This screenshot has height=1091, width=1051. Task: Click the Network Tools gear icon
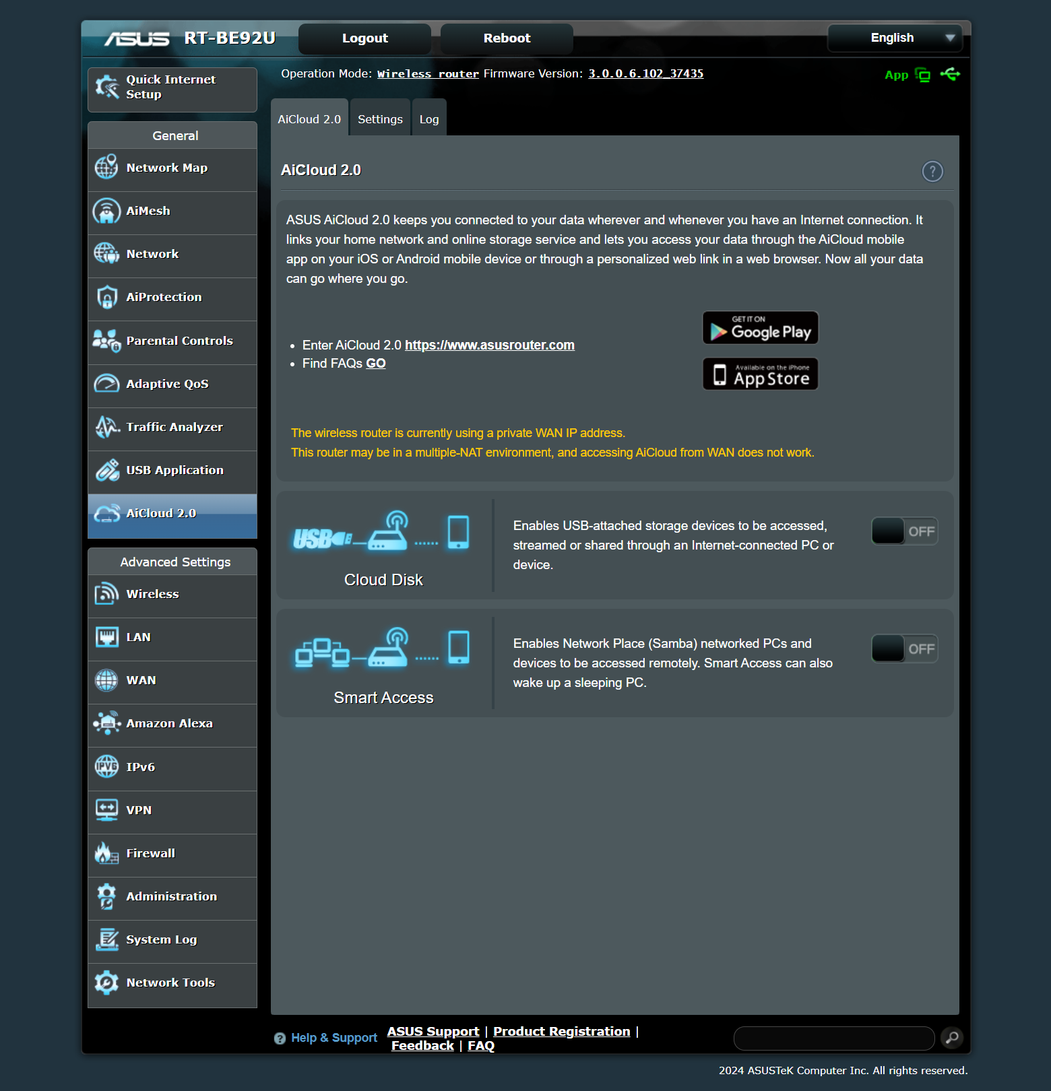click(106, 983)
